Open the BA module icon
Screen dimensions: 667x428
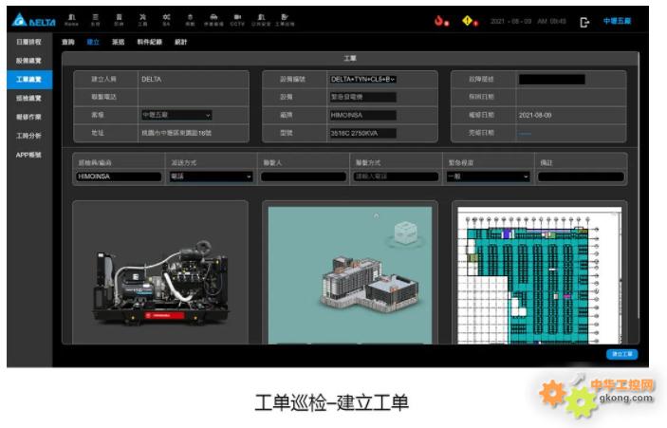point(166,19)
